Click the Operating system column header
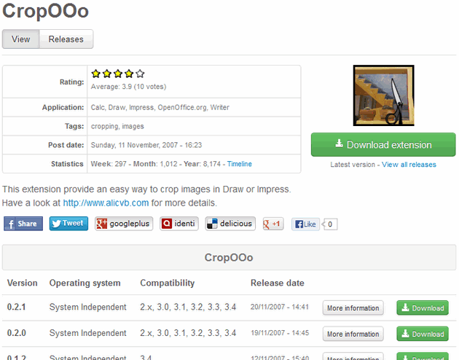The image size is (459, 360). point(85,283)
